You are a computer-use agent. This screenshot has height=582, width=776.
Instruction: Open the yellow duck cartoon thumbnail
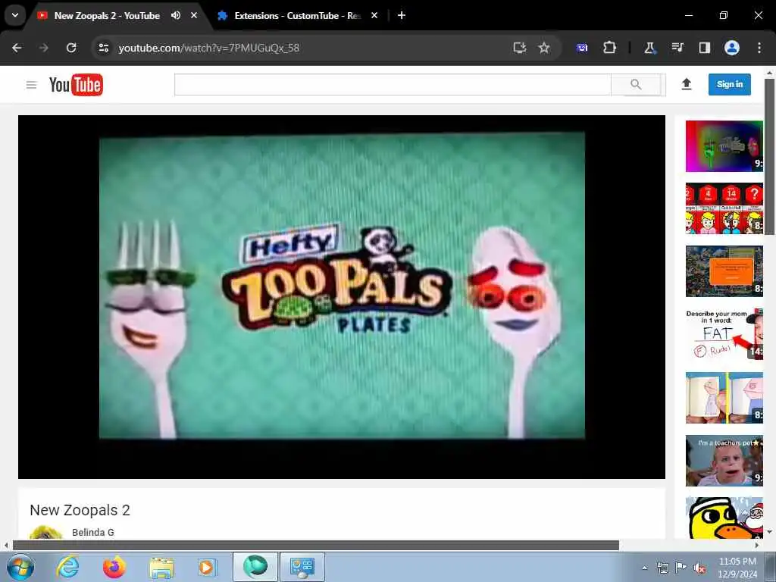click(x=724, y=518)
